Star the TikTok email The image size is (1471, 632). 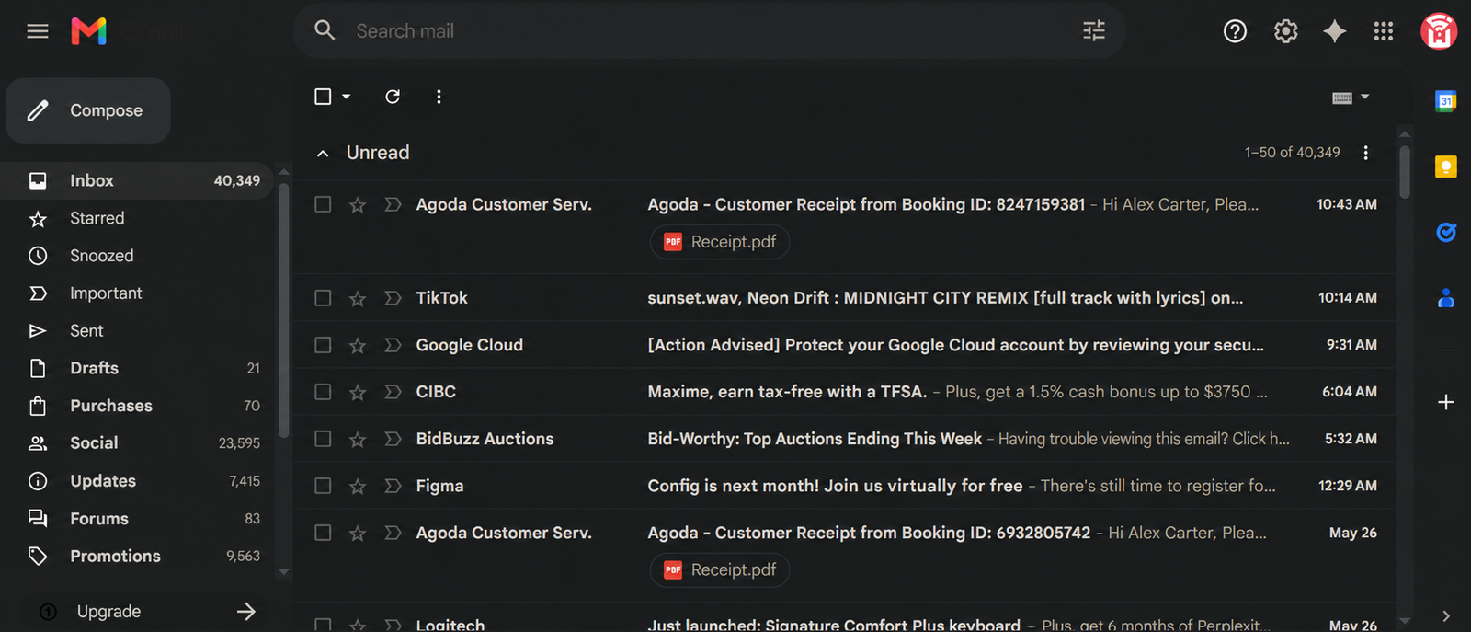pos(358,298)
